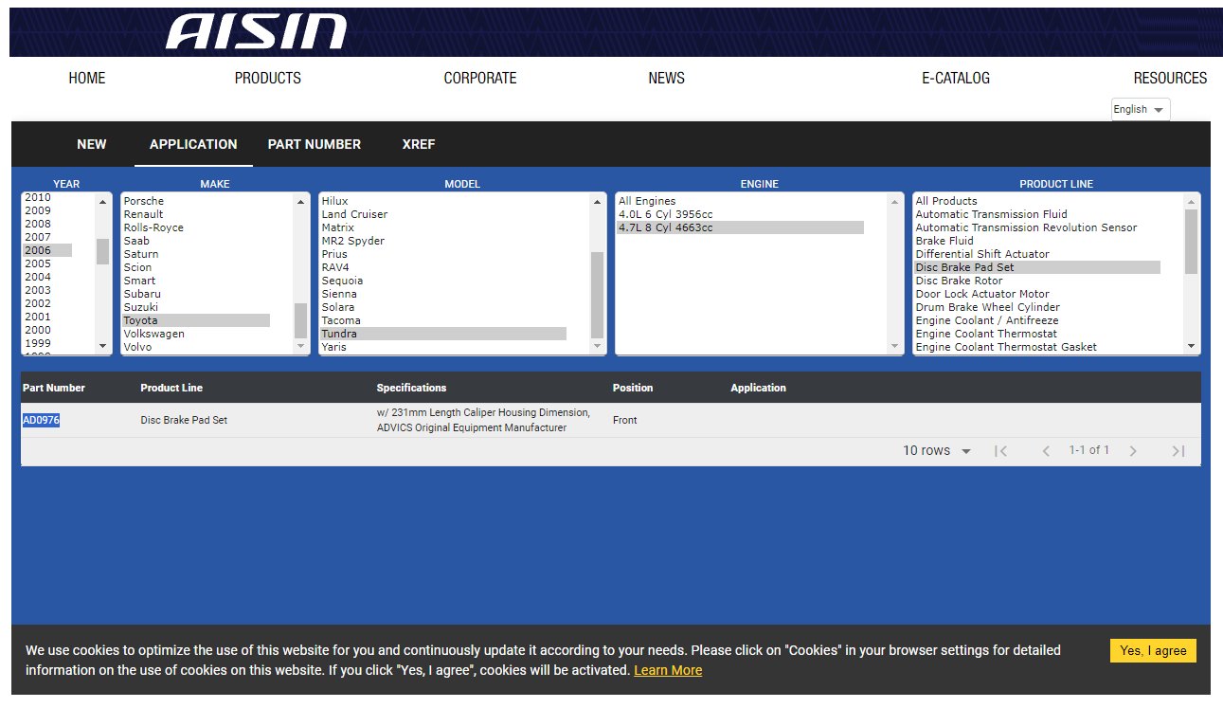Screen dimensions: 1223x708
Task: Select Prius in the Model list
Action: (334, 254)
